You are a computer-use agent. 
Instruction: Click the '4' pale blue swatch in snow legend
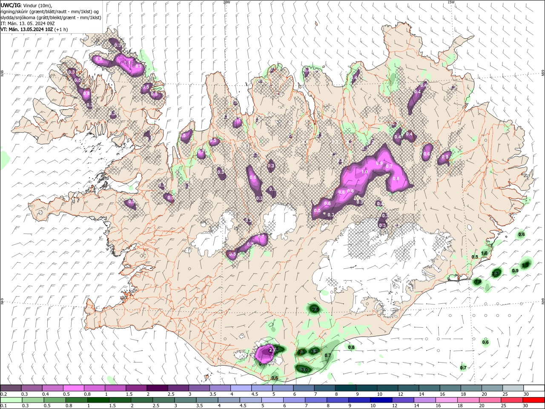[x=241, y=388]
